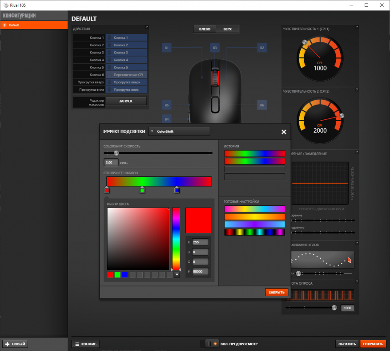Open the Прокрутка вверх action assignment
This screenshot has width=390, height=351.
click(x=126, y=82)
